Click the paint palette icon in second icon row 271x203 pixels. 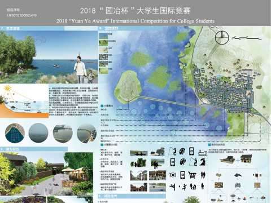(x=183, y=162)
